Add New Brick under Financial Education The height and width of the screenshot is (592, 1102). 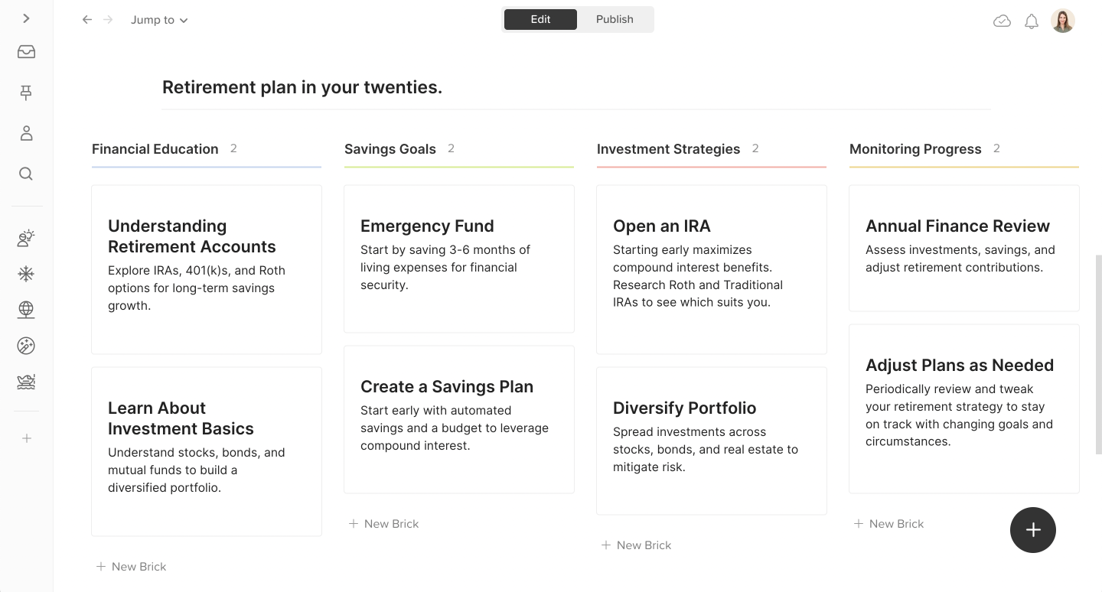[132, 567]
